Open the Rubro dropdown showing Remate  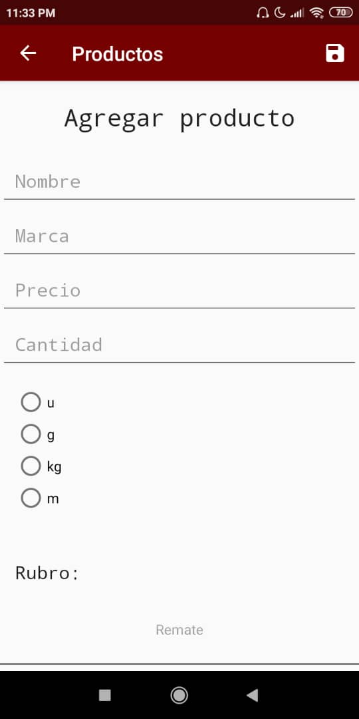coord(179,630)
